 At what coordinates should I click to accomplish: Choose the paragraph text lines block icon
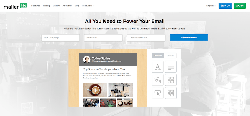tap(171, 67)
